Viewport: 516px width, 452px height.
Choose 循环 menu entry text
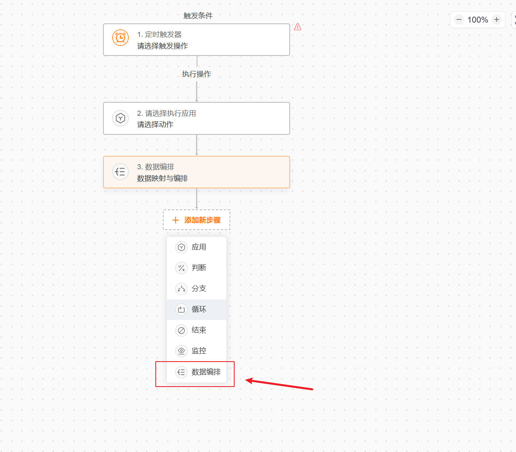click(x=199, y=309)
